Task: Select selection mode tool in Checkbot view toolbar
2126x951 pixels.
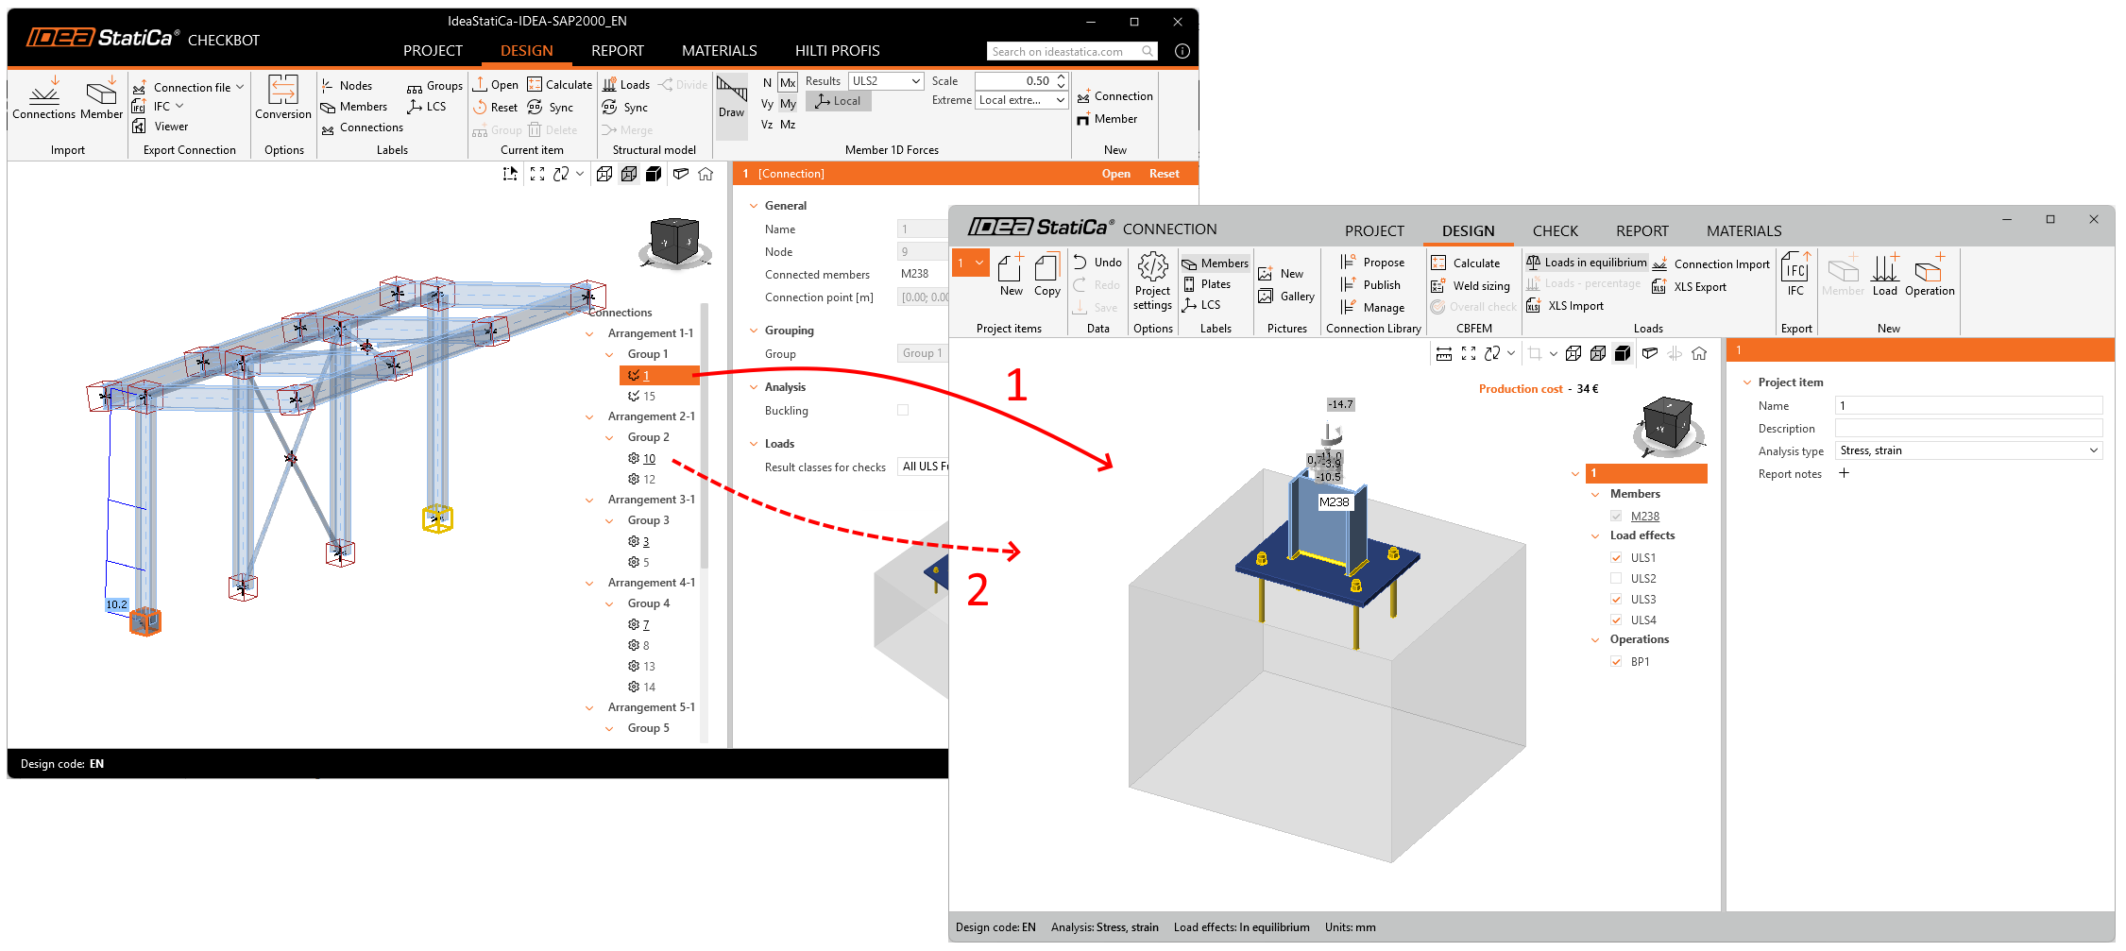Action: pyautogui.click(x=510, y=174)
